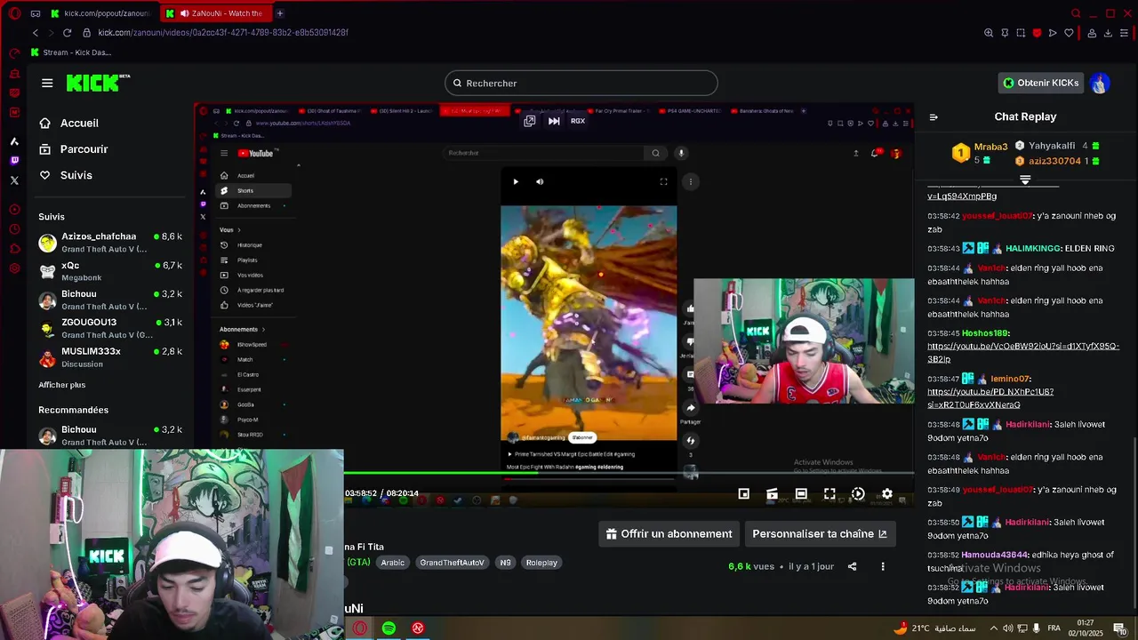Click the clip creation icon in player
This screenshot has width=1138, height=640.
click(x=773, y=494)
